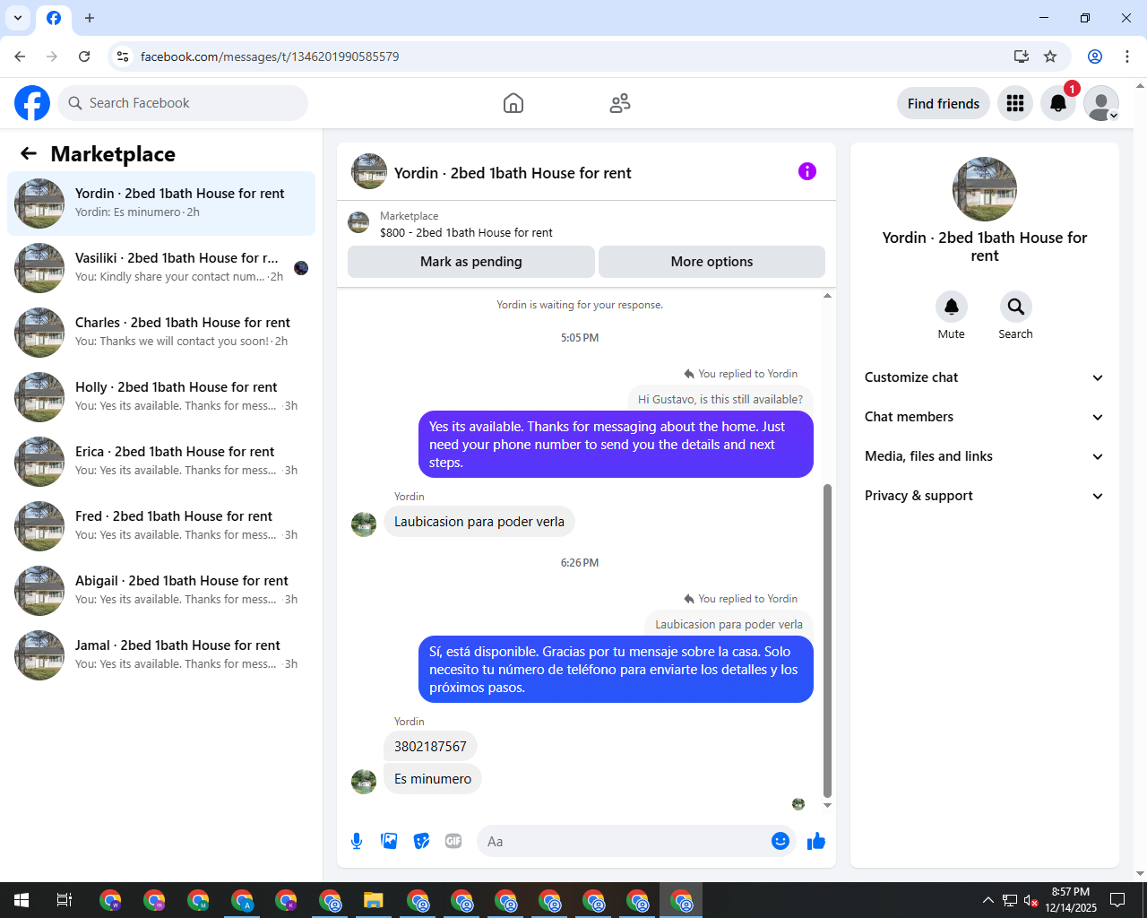Choose a GIF icon
This screenshot has width=1147, height=918.
(453, 841)
